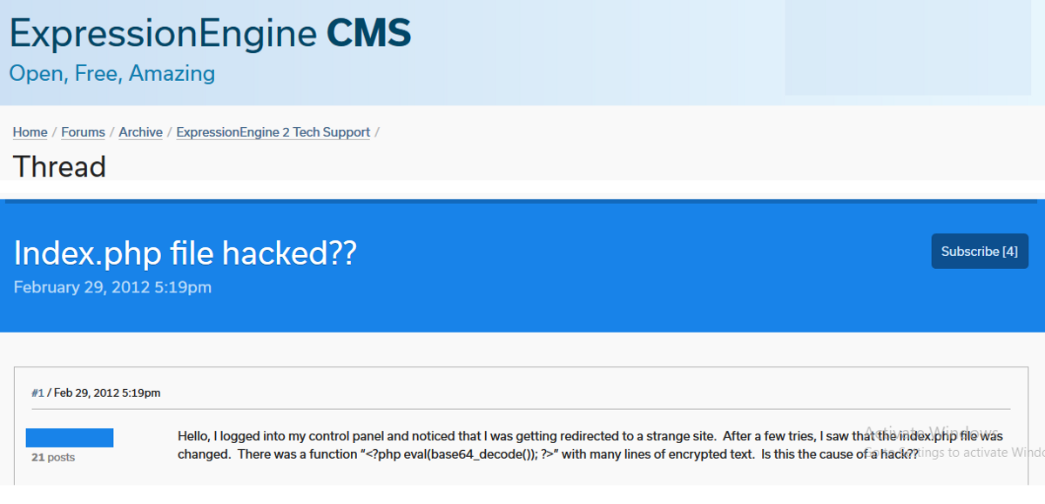Image resolution: width=1045 pixels, height=504 pixels.
Task: Open the Archive breadcrumb link
Action: (x=140, y=131)
